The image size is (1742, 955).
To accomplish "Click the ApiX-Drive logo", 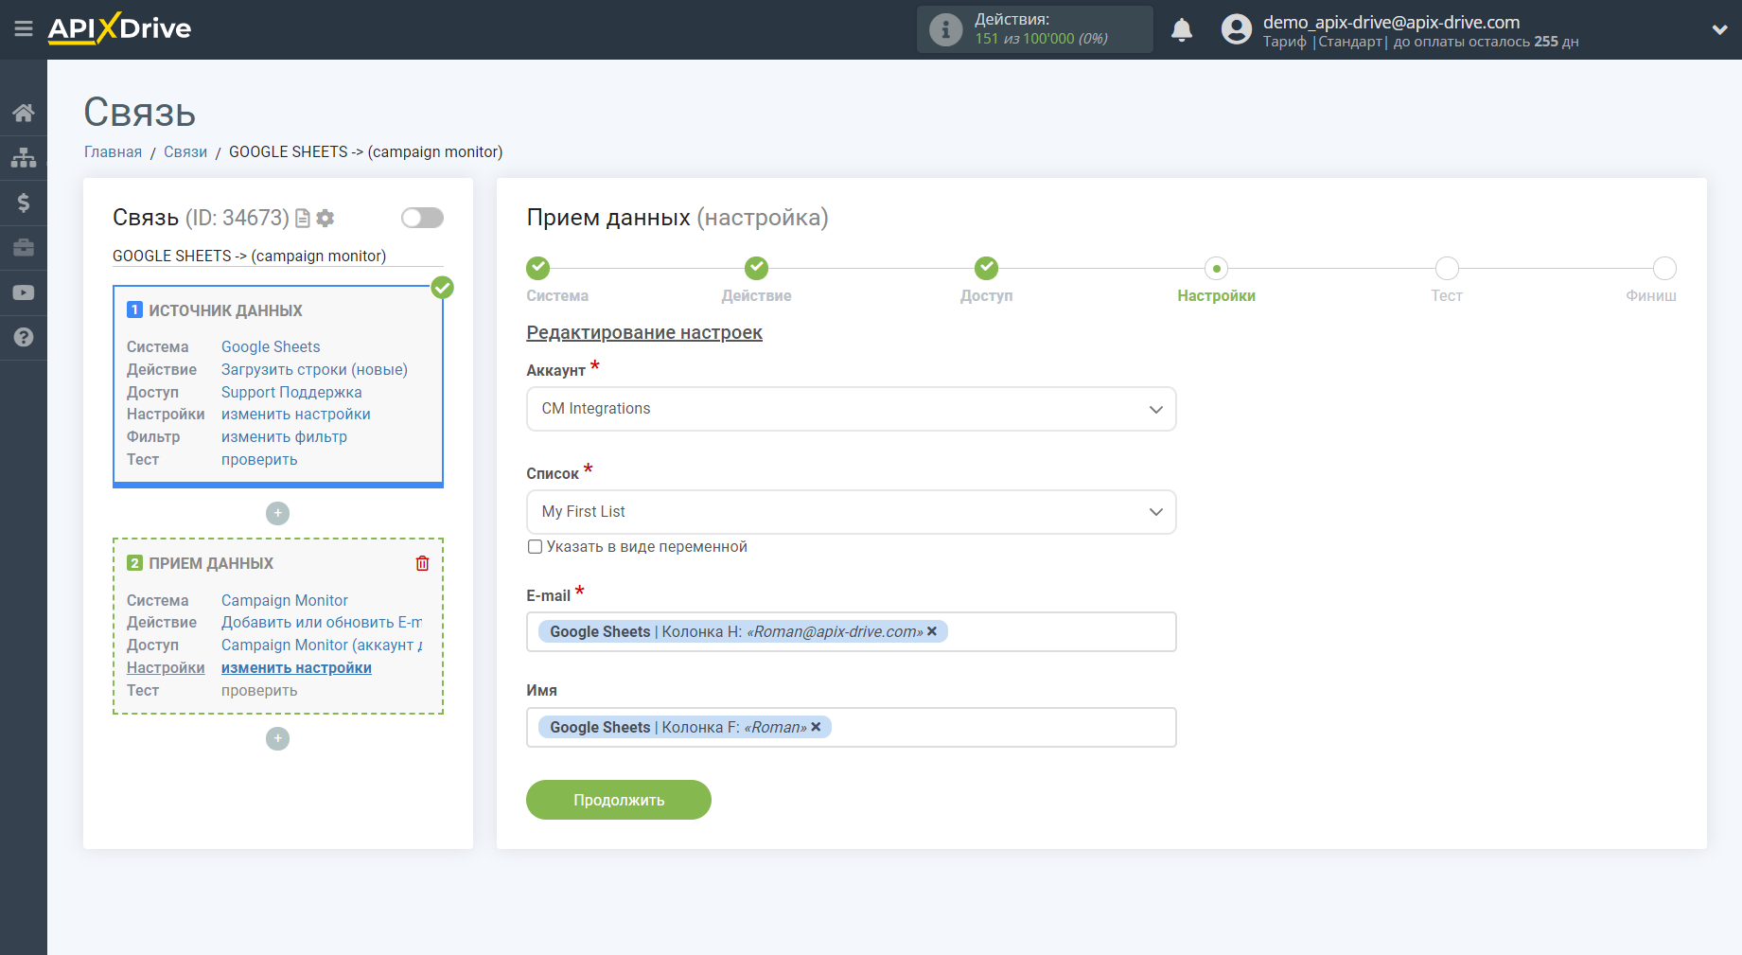I will [x=119, y=28].
